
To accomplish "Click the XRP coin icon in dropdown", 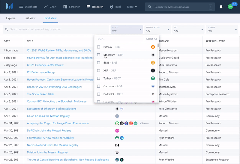I will (x=153, y=70).
